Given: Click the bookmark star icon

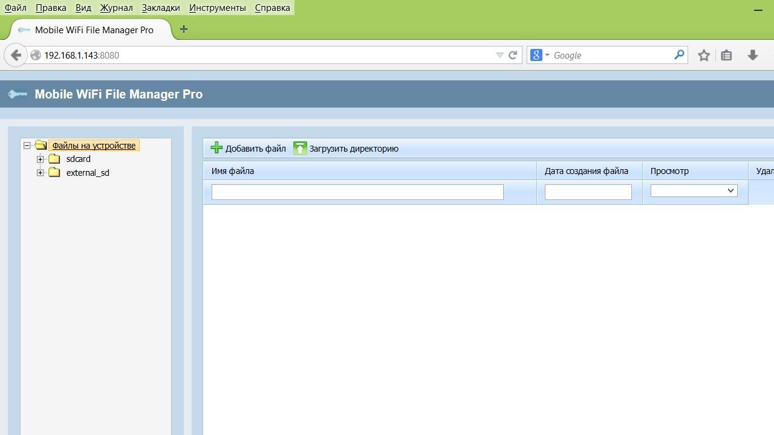Looking at the screenshot, I should 703,55.
